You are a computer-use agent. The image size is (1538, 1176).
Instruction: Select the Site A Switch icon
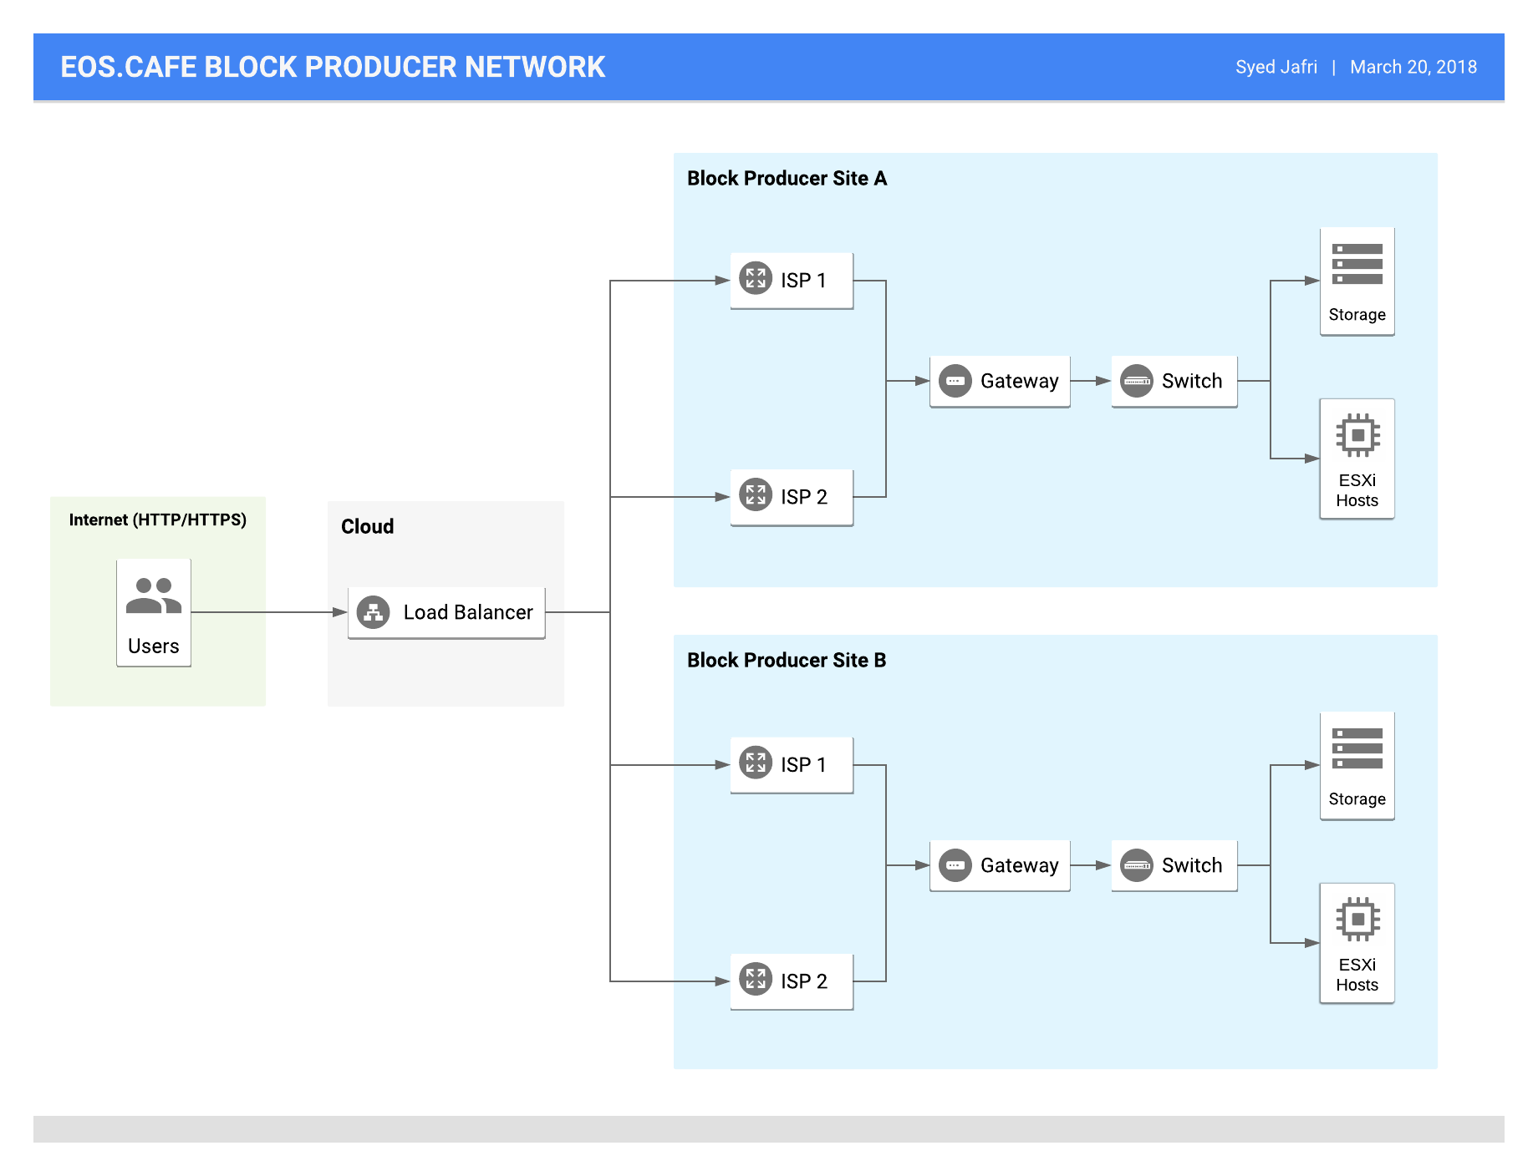point(1137,381)
